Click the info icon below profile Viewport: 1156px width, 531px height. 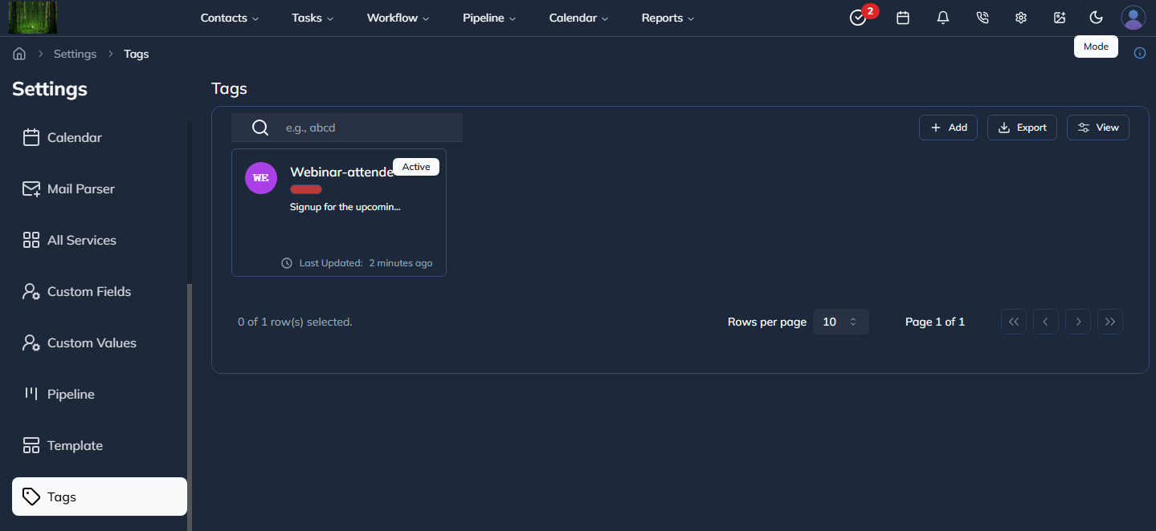click(1139, 53)
